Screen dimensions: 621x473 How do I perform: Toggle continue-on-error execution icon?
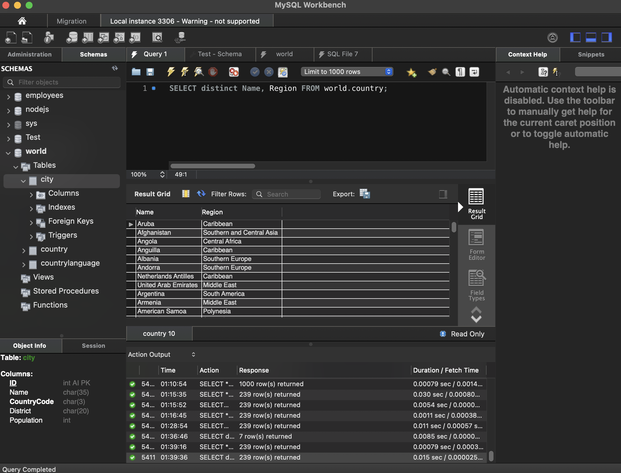click(234, 72)
